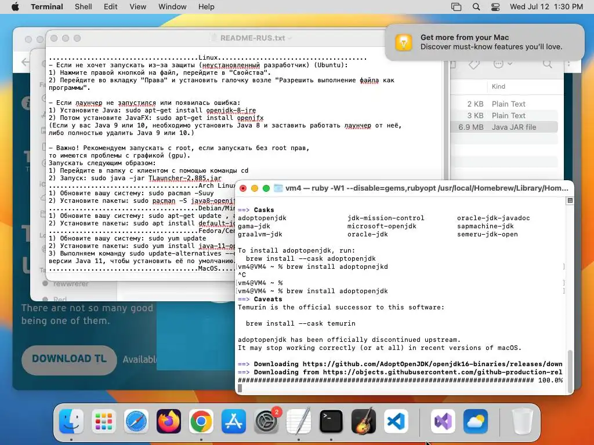Image resolution: width=594 pixels, height=445 pixels.
Task: Open Trash from the Dock
Action: point(522,421)
